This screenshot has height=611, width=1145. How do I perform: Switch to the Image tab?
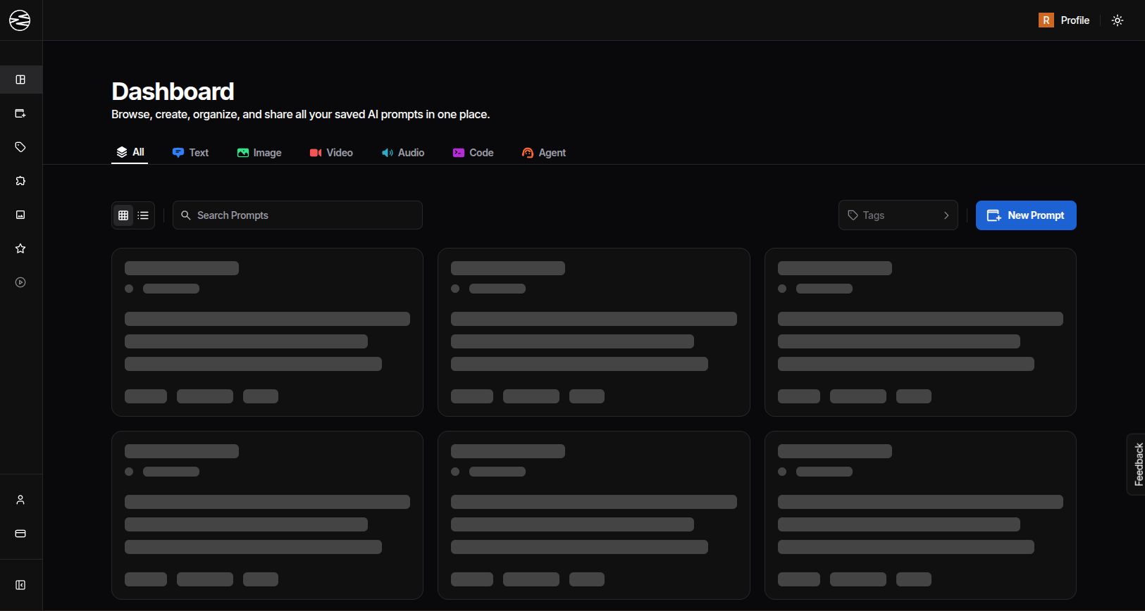click(x=259, y=153)
